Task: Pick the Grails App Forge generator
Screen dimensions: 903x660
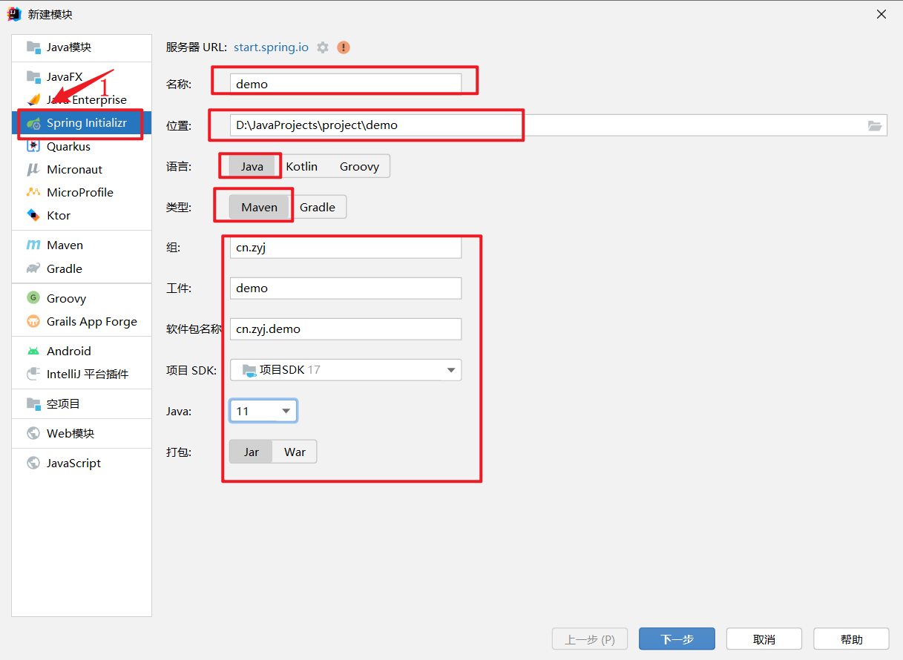Action: 91,321
